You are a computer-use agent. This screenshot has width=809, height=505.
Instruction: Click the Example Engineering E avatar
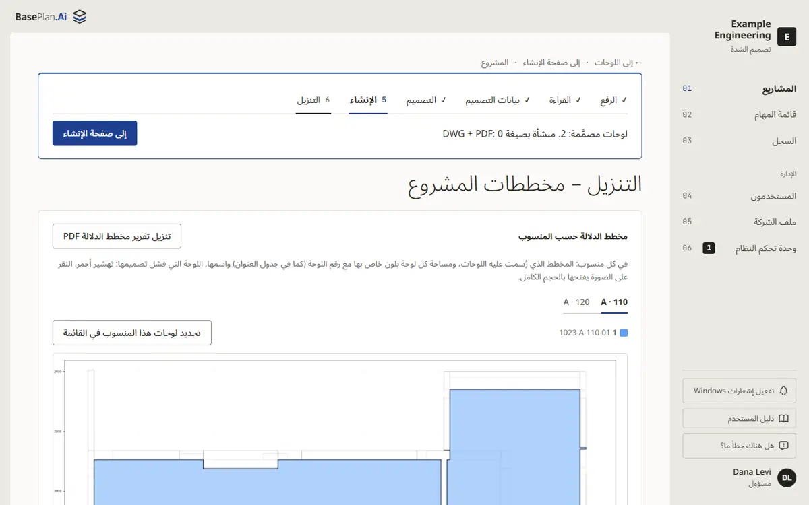787,36
